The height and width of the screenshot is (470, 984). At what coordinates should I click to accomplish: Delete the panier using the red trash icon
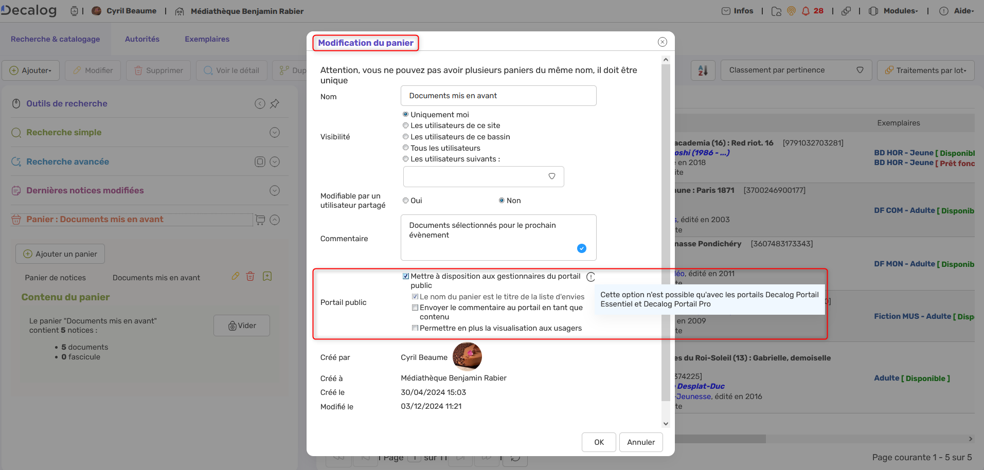click(251, 276)
